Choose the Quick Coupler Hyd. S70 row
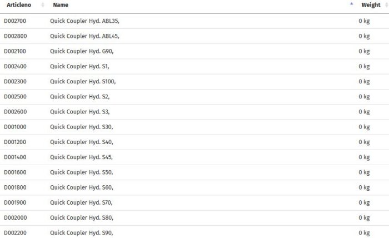The image size is (389, 238). point(81,202)
